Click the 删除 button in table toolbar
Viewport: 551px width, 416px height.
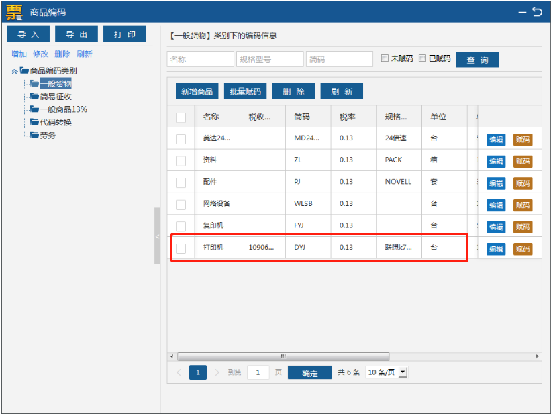pos(293,91)
